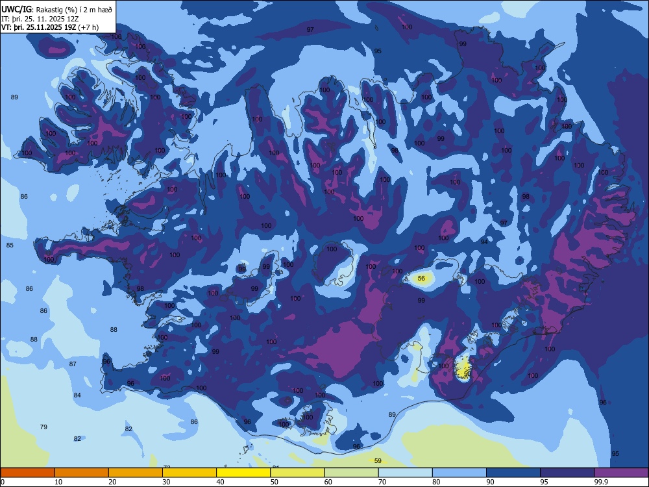
Task: Select the humidity value '84' in the southwest sea
Action: (x=77, y=395)
